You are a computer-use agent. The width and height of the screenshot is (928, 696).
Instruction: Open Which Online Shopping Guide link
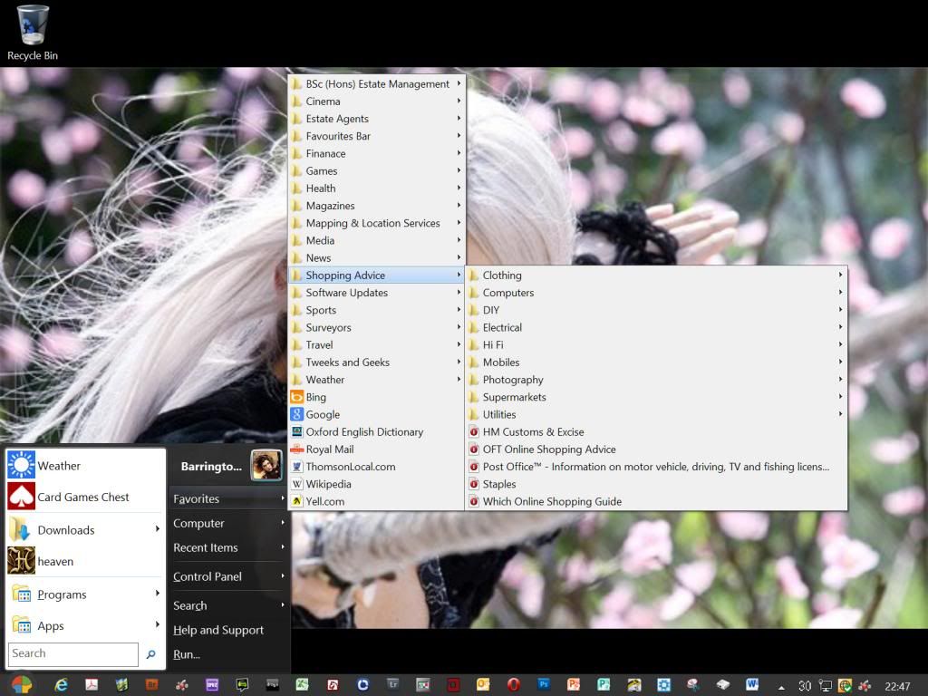(x=656, y=501)
